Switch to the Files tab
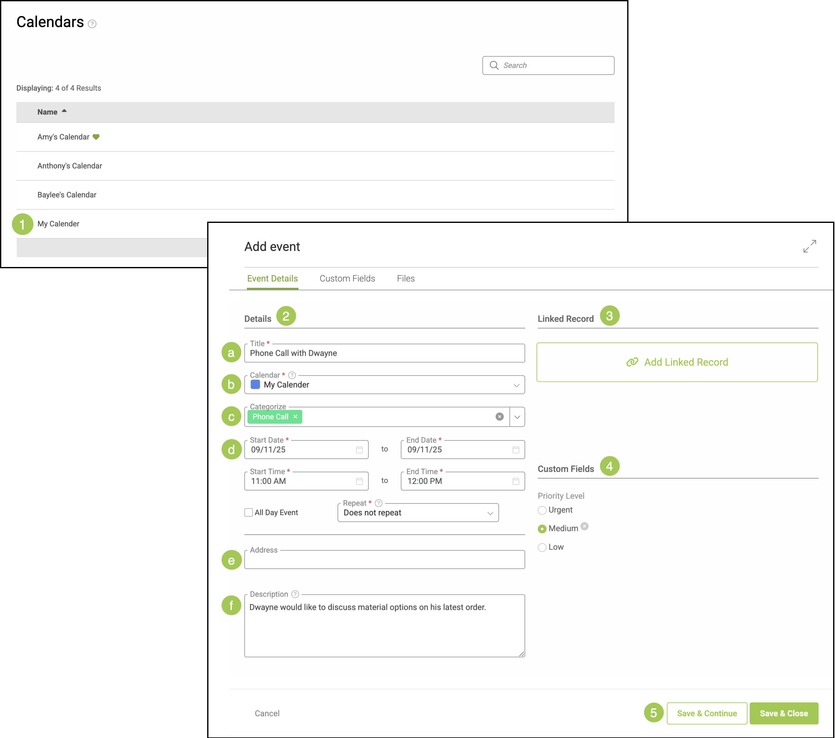This screenshot has width=835, height=738. [x=405, y=279]
